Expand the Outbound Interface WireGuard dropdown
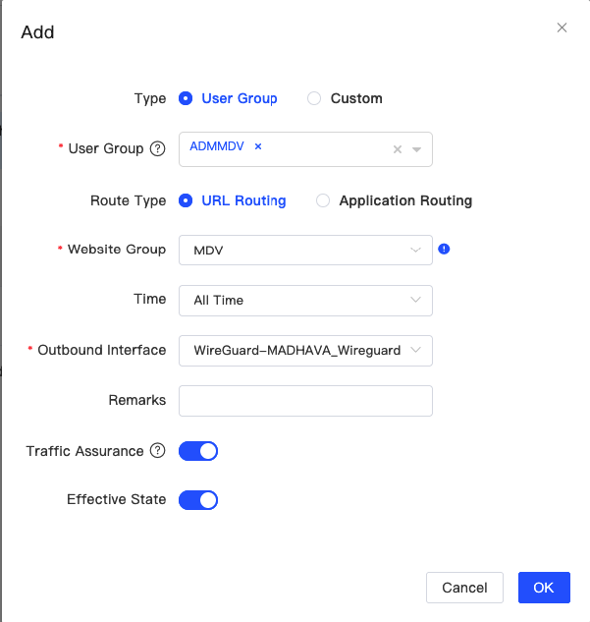Image resolution: width=590 pixels, height=622 pixels. (x=305, y=350)
